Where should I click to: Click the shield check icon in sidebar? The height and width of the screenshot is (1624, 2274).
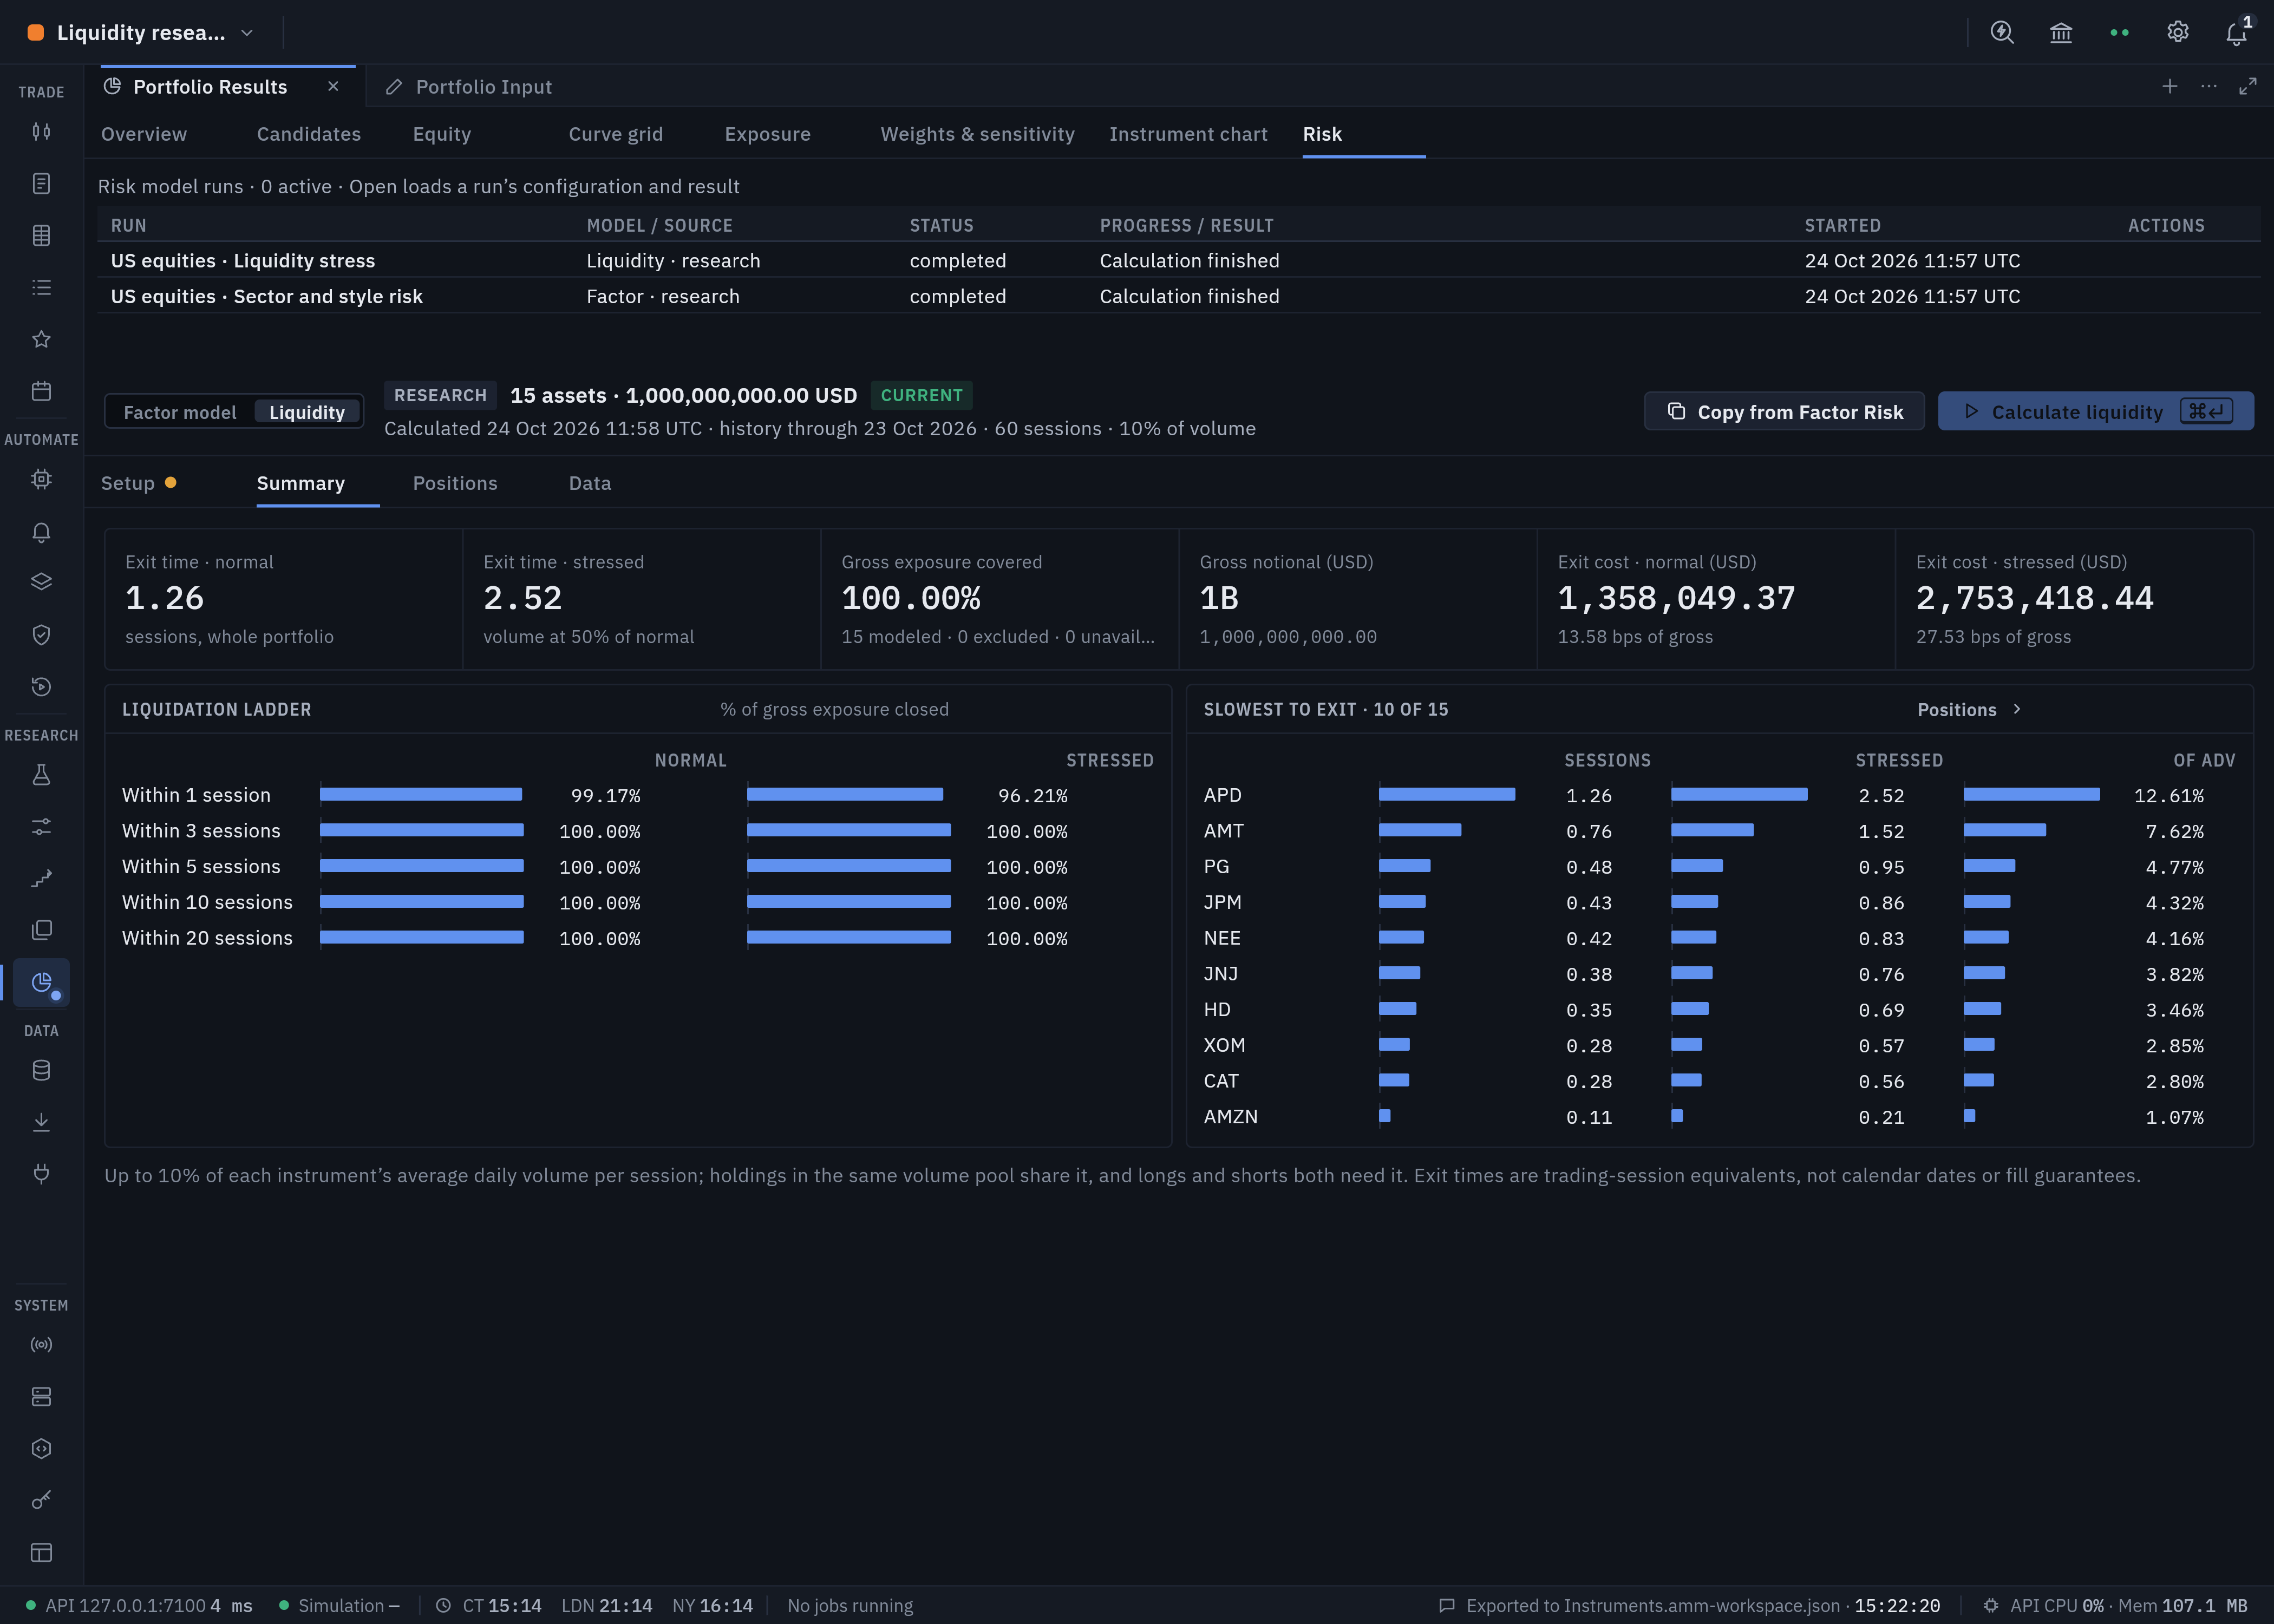tap(41, 635)
